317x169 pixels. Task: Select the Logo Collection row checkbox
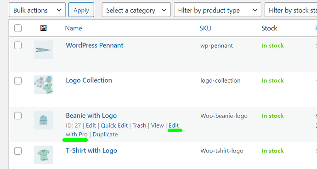tap(18, 81)
